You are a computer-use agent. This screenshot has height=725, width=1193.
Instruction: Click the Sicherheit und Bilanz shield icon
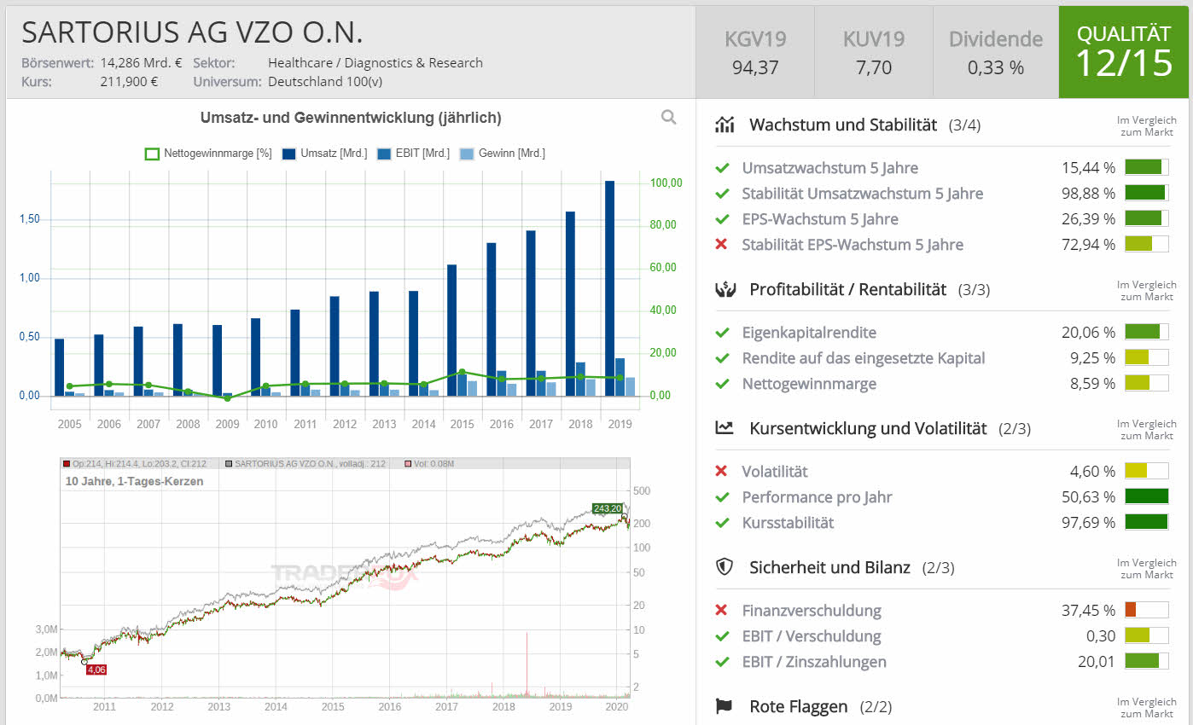pyautogui.click(x=725, y=567)
